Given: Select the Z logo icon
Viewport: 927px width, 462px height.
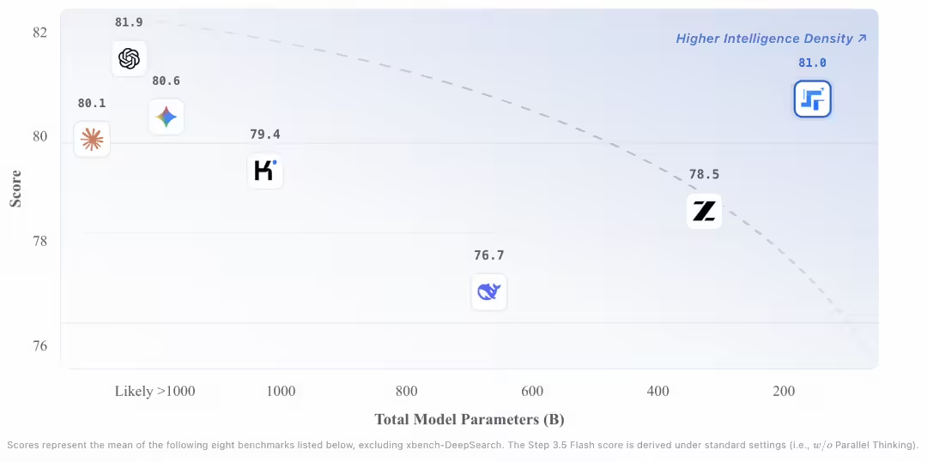Looking at the screenshot, I should point(704,211).
